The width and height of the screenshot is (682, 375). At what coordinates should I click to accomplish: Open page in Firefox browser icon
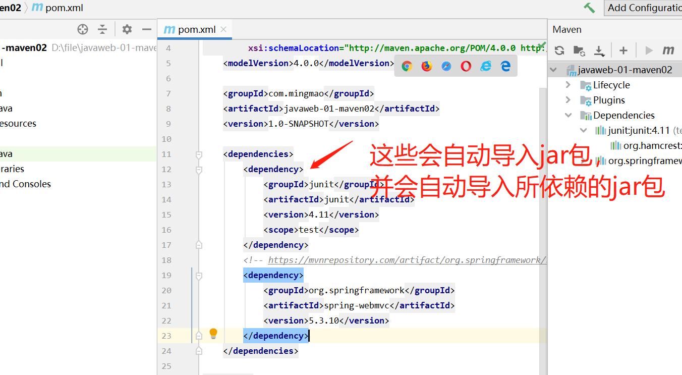click(x=427, y=66)
